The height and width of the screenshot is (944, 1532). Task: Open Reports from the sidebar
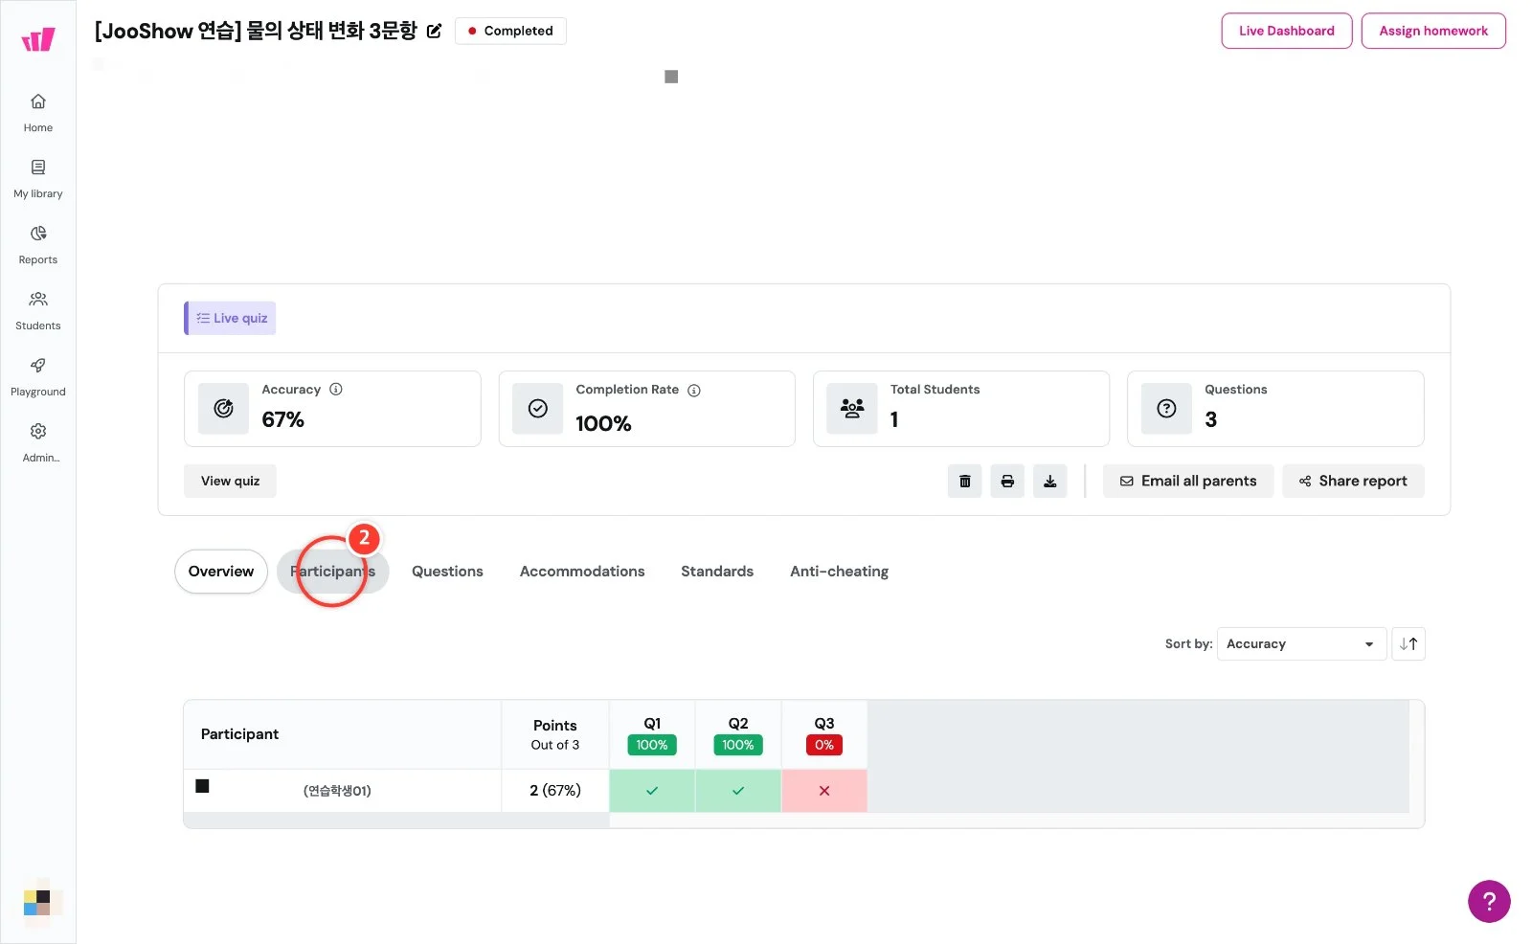[38, 244]
